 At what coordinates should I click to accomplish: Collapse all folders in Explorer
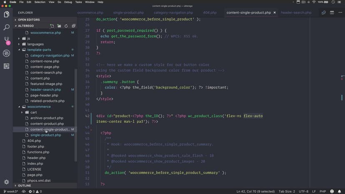(72, 26)
